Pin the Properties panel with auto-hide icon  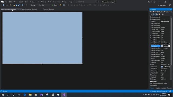point(169,9)
